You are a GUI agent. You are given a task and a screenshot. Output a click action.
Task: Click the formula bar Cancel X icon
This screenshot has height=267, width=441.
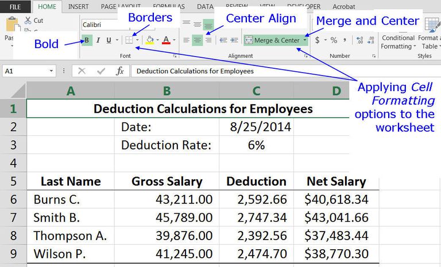point(82,71)
